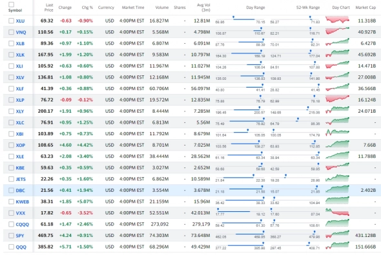Open the JETS symbol link
This screenshot has height=255, width=381.
click(x=21, y=179)
